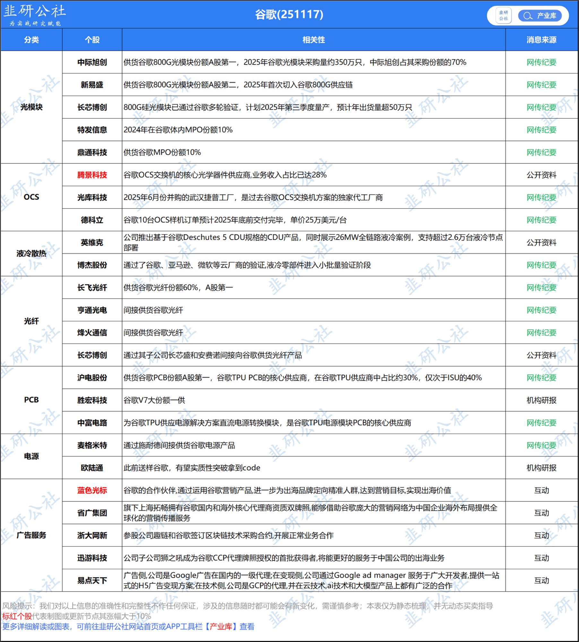Open the blue footer link 更多详细解读或图表

pyautogui.click(x=36, y=626)
